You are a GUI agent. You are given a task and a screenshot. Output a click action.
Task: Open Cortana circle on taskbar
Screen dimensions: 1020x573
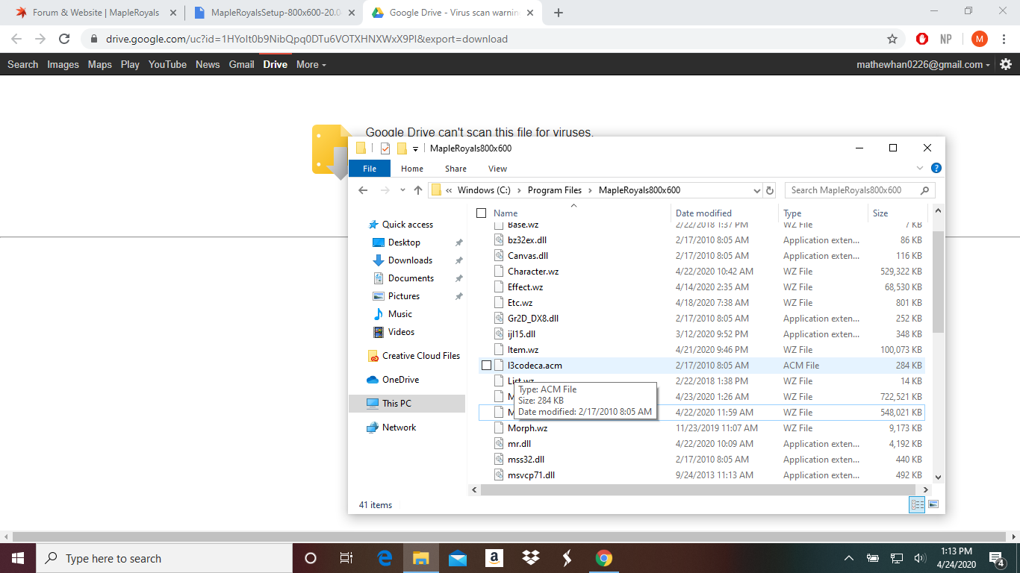tap(311, 558)
